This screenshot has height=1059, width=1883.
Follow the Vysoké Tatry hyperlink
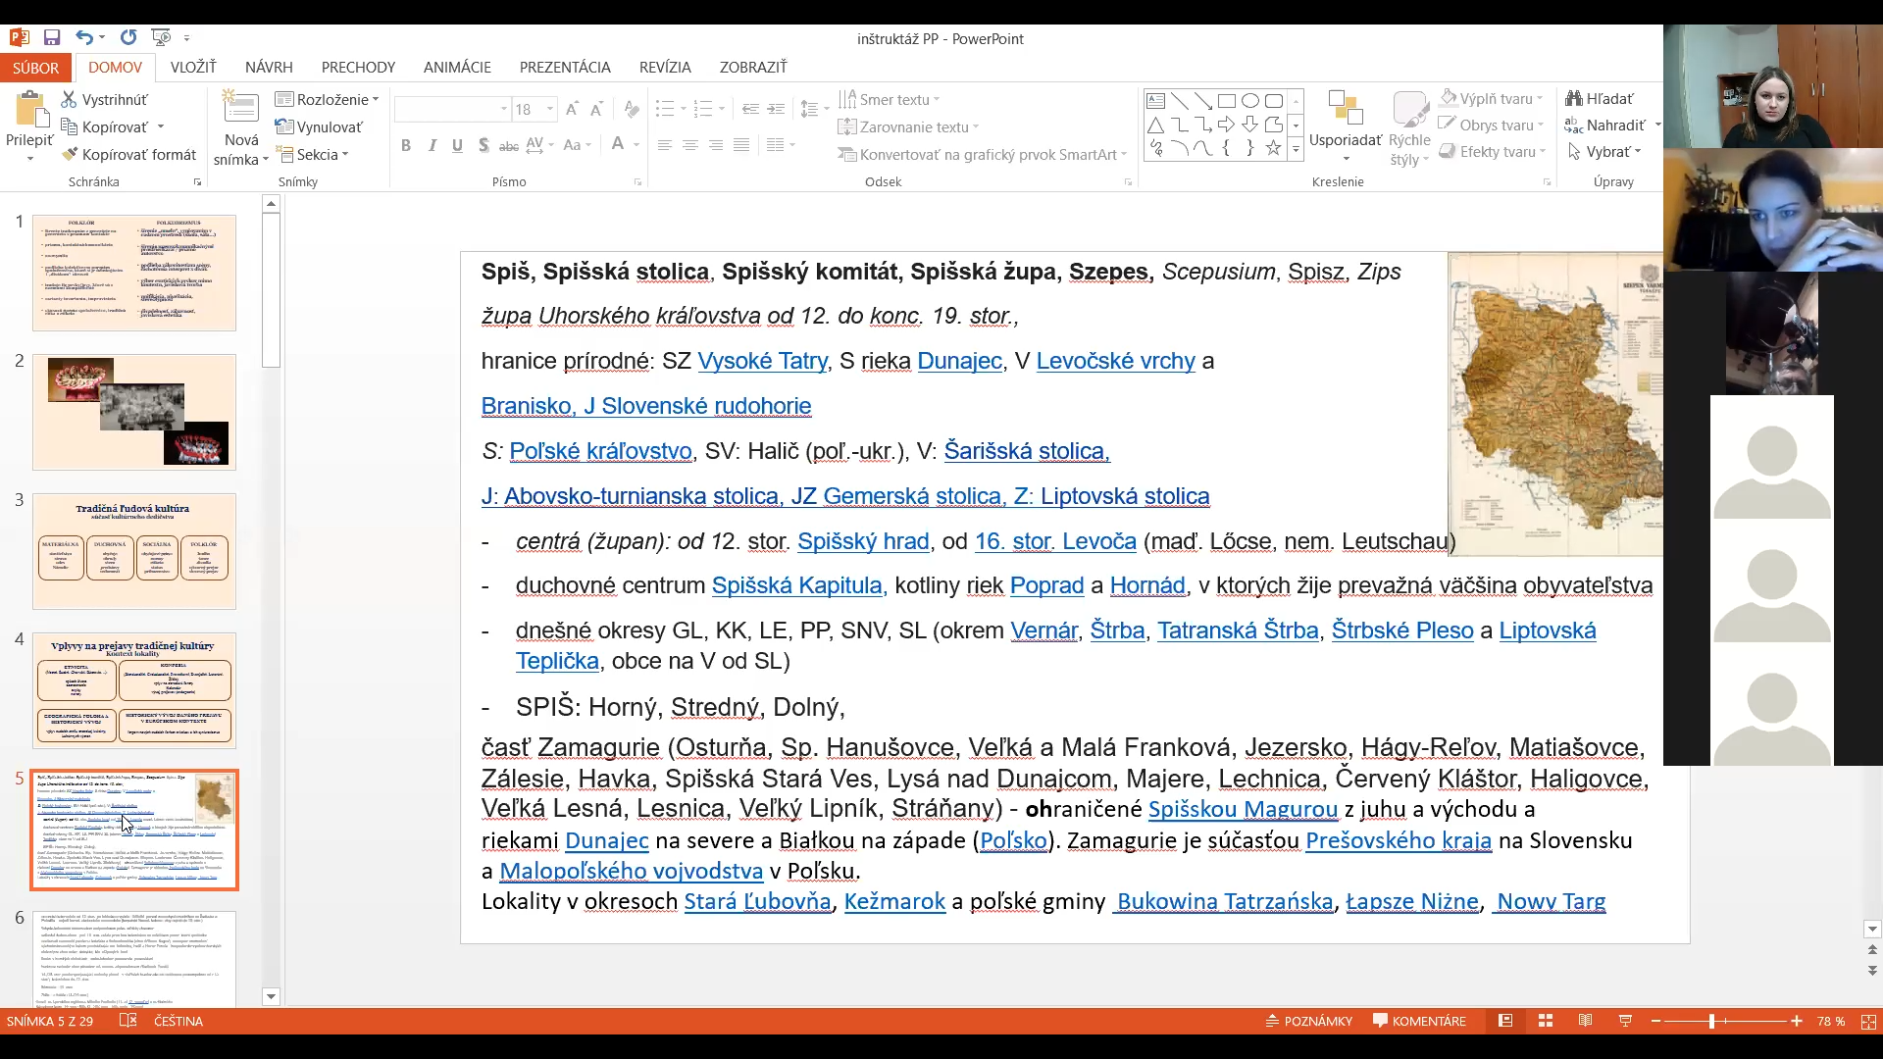click(762, 361)
